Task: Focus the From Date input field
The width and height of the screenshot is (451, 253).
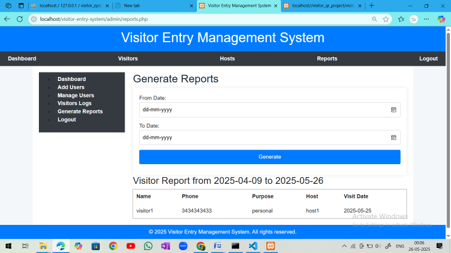Action: coord(270,110)
